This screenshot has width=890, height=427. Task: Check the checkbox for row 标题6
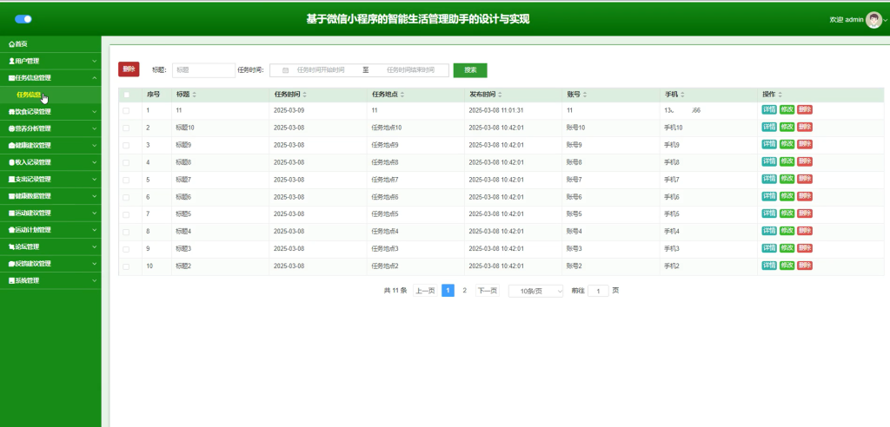click(126, 197)
